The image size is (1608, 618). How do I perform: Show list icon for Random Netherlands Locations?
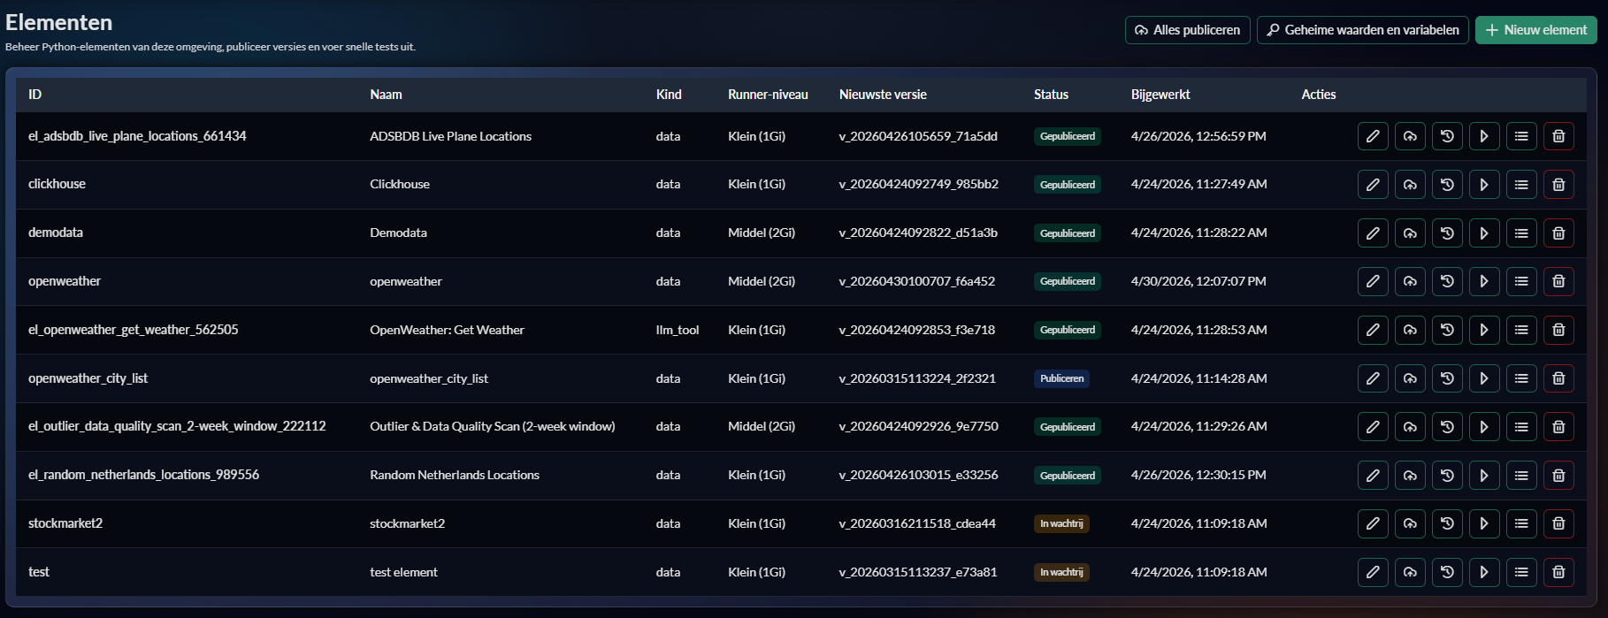tap(1521, 476)
